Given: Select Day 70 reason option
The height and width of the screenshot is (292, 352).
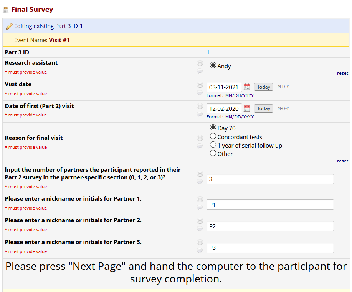Looking at the screenshot, I should (x=213, y=128).
